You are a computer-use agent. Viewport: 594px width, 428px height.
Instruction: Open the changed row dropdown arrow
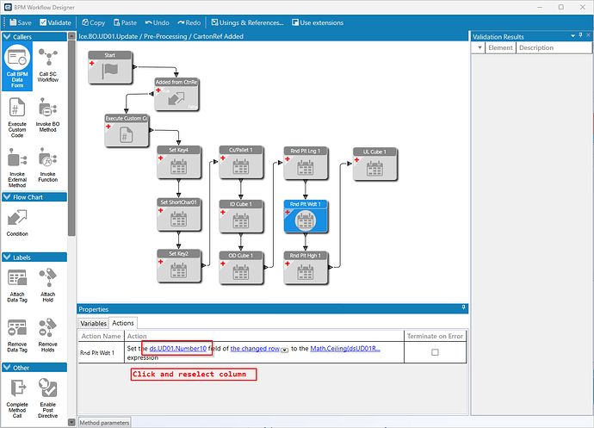click(x=284, y=350)
